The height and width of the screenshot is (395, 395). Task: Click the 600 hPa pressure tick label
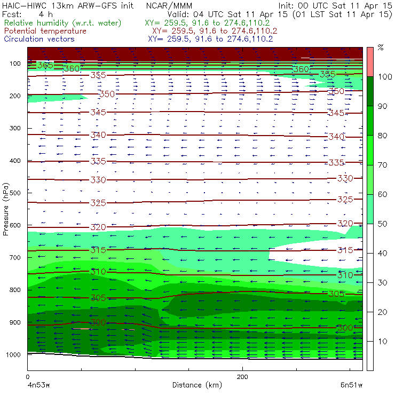click(x=15, y=225)
